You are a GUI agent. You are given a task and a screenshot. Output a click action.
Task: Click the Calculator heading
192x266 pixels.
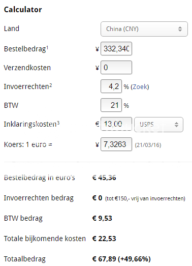click(x=23, y=10)
